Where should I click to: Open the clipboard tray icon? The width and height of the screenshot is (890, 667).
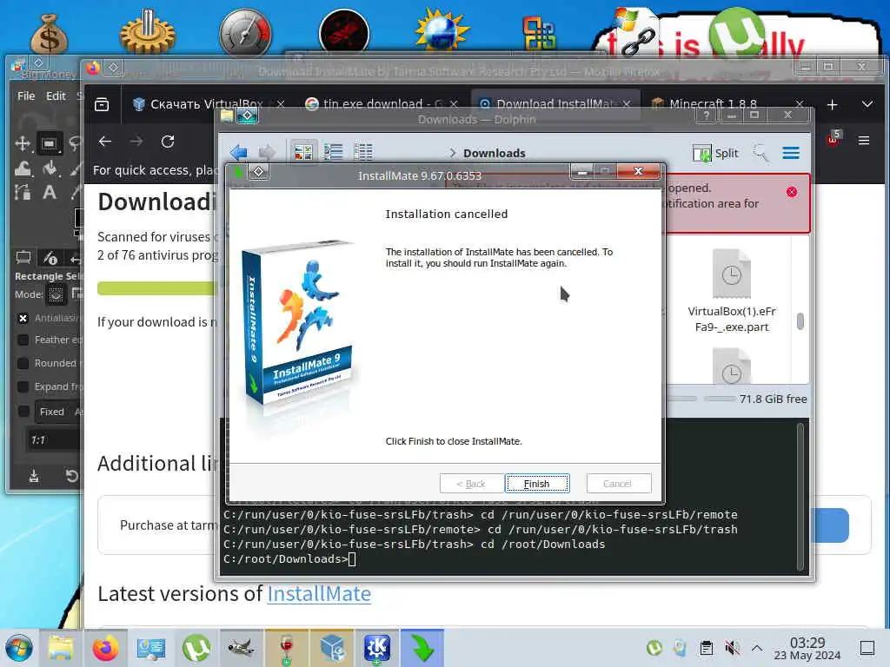(x=706, y=648)
